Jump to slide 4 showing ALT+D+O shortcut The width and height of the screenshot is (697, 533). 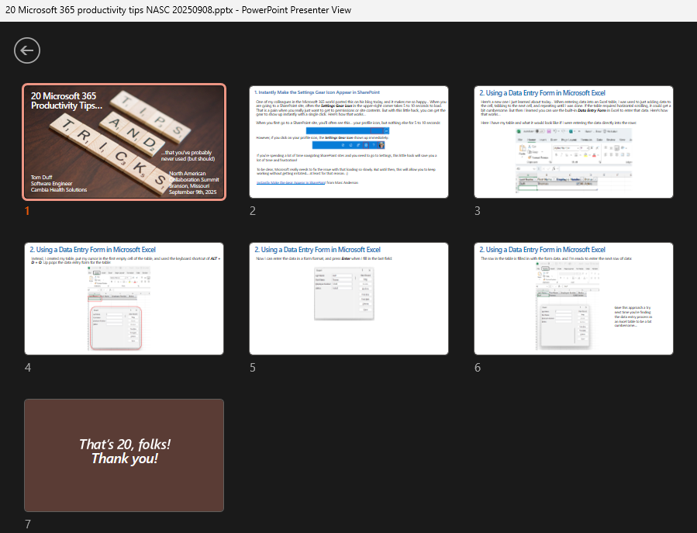point(124,299)
